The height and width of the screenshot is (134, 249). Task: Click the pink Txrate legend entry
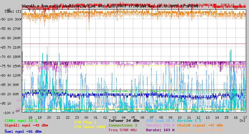click(160, 125)
